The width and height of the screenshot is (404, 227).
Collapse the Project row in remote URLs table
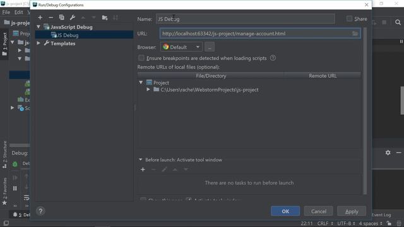coord(141,83)
